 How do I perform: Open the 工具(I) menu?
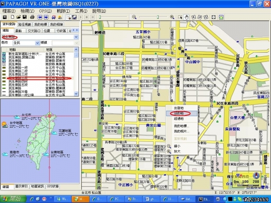81,11
